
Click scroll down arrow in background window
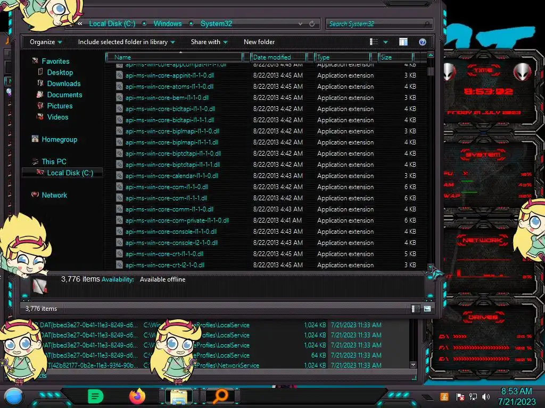[413, 365]
